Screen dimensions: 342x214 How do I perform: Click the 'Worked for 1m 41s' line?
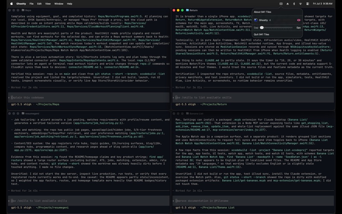point(189,190)
